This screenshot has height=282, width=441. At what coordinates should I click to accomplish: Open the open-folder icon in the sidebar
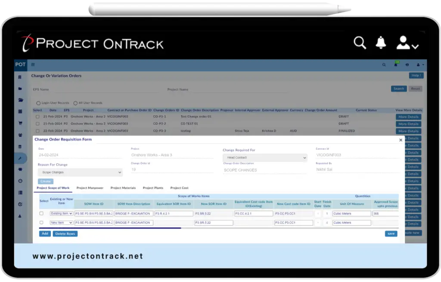click(21, 100)
